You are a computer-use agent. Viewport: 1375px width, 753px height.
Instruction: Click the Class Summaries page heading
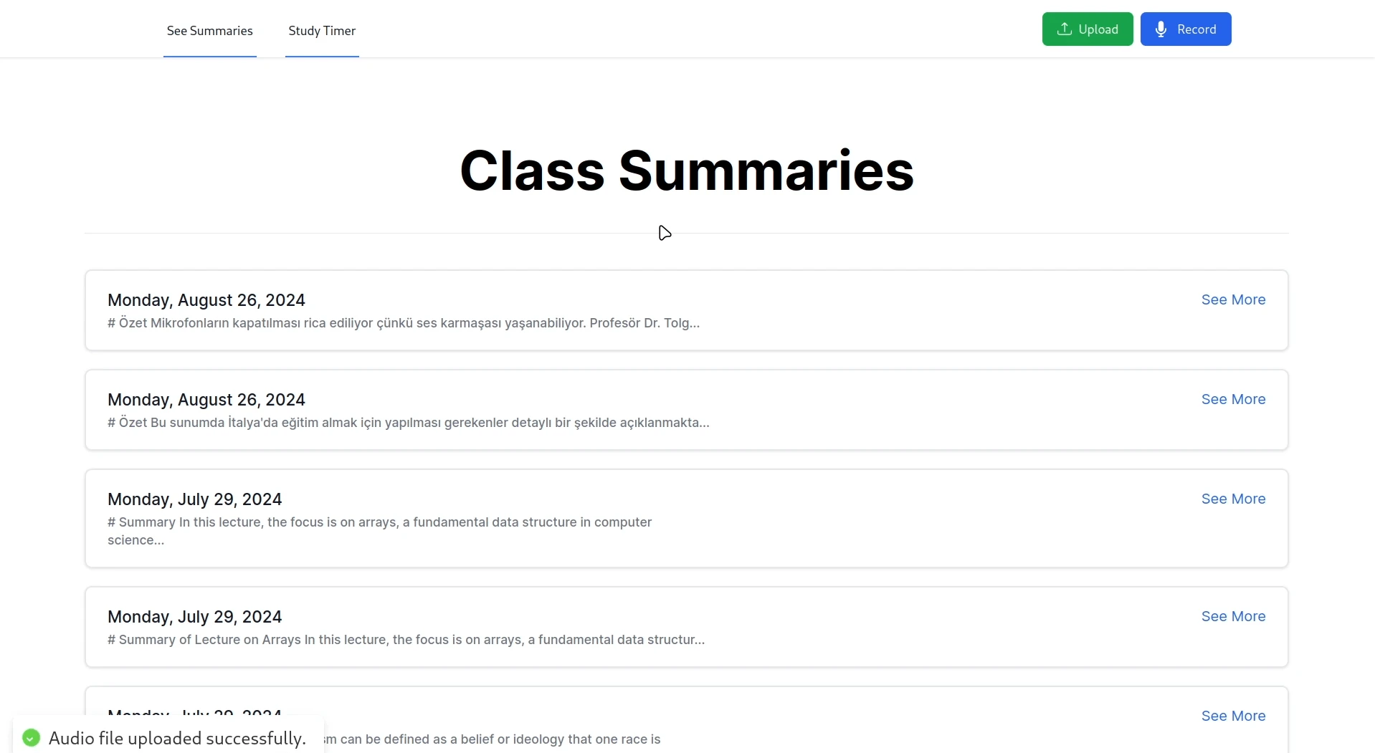pos(687,171)
